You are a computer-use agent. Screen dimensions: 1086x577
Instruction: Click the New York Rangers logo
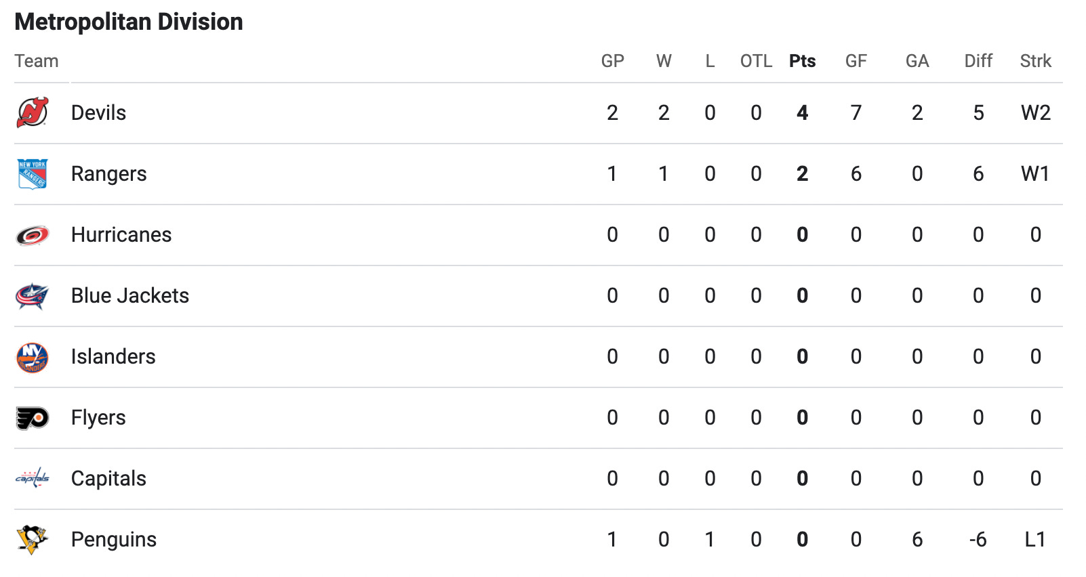(x=33, y=174)
